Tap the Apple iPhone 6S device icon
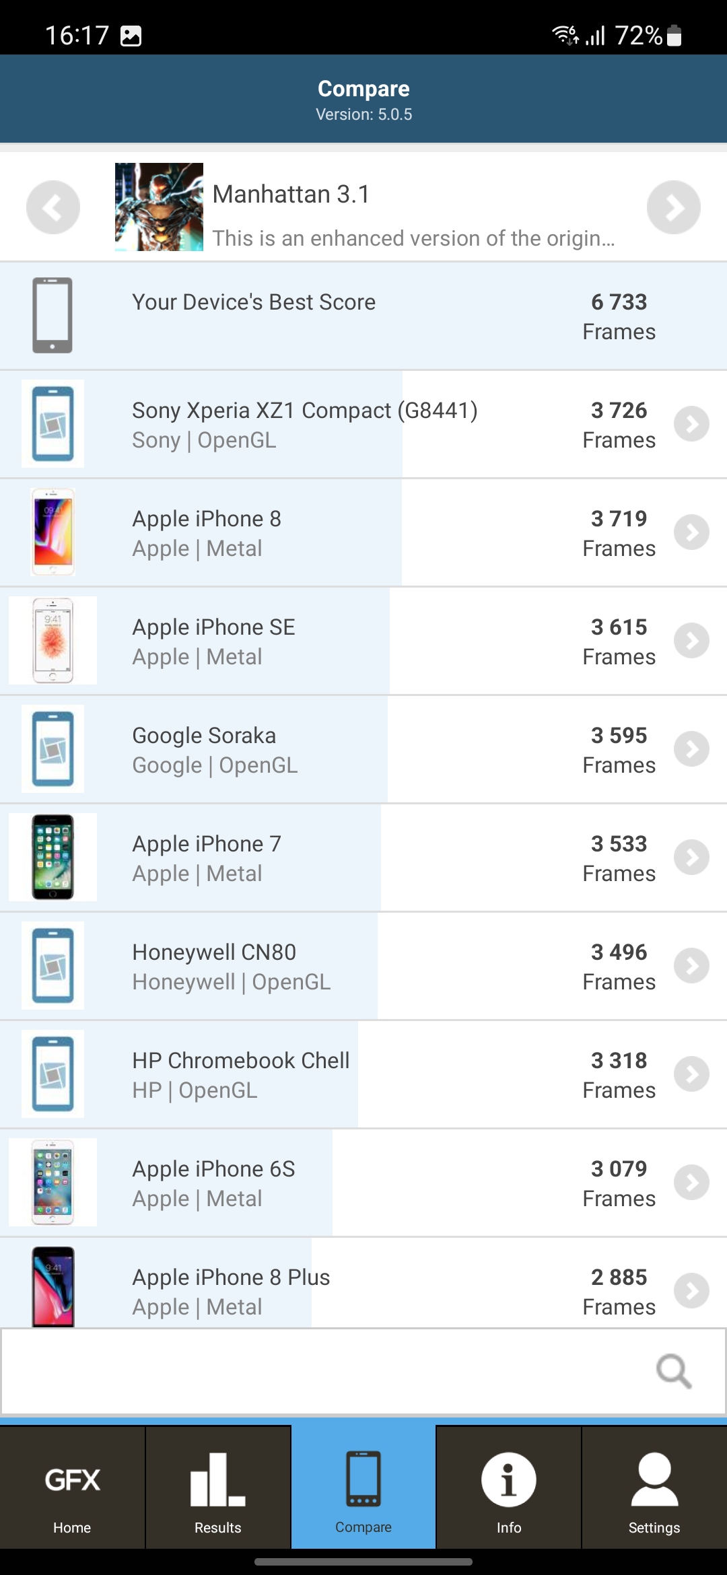This screenshot has height=1575, width=727. pyautogui.click(x=53, y=1183)
